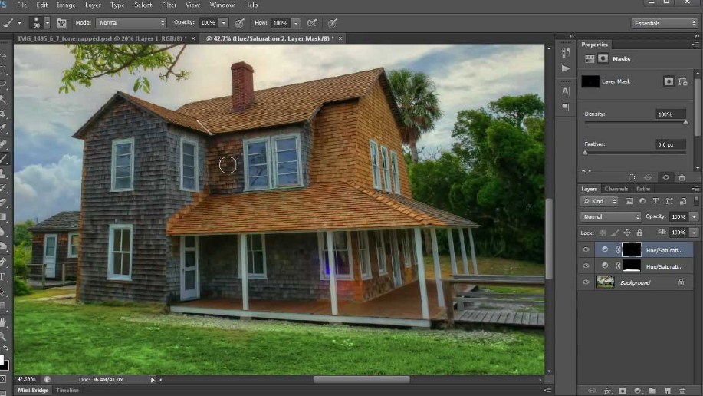This screenshot has height=396, width=703.
Task: Add layer mask from Layers panel bottom
Action: click(x=623, y=391)
